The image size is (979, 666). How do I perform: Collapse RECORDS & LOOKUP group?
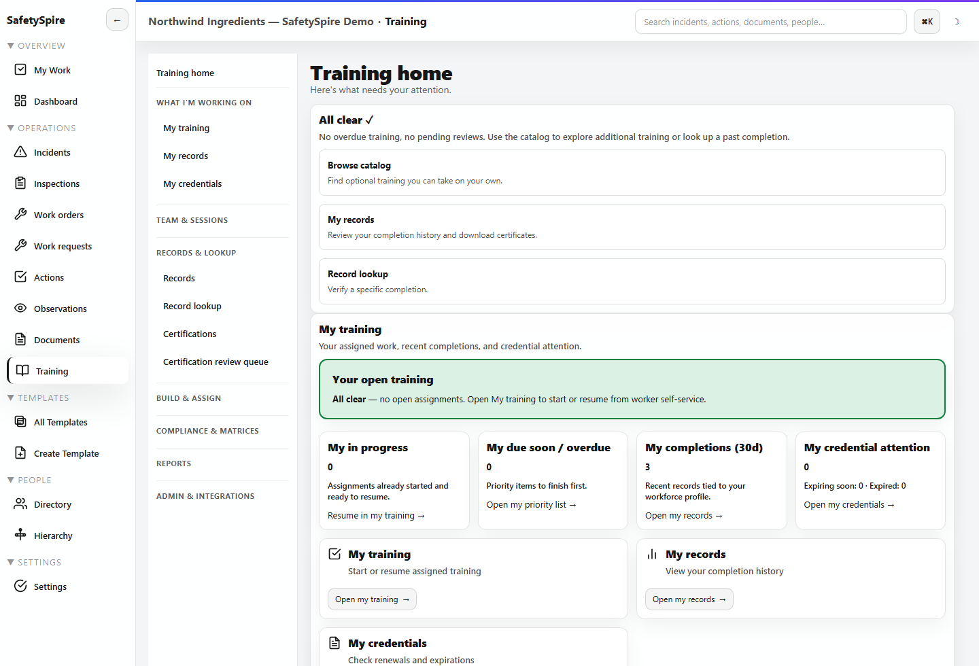tap(196, 253)
